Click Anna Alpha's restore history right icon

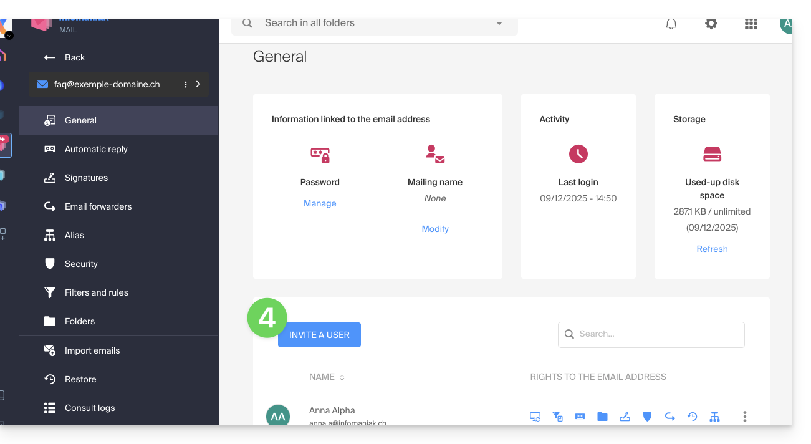692,417
